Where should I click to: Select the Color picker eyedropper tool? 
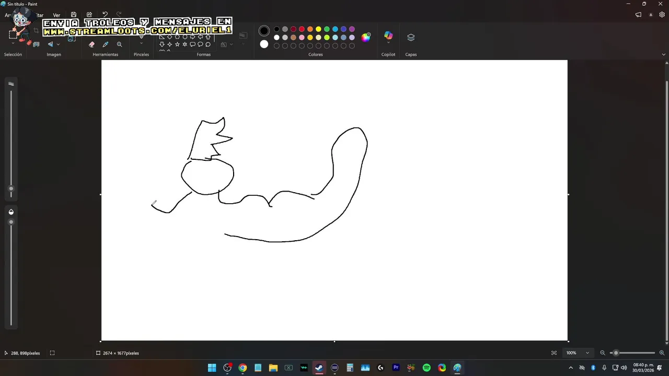(x=106, y=44)
